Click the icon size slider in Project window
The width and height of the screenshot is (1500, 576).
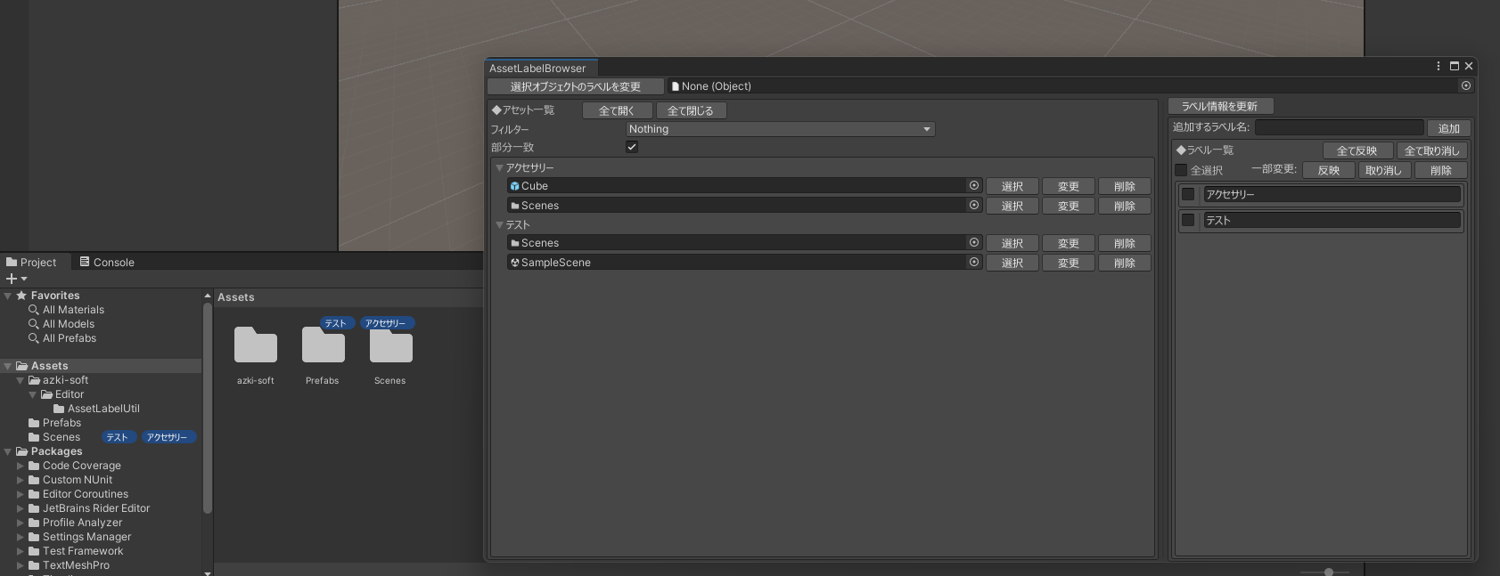(x=1328, y=572)
